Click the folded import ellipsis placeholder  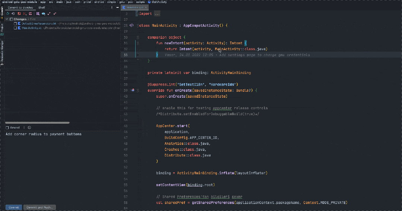point(157,14)
